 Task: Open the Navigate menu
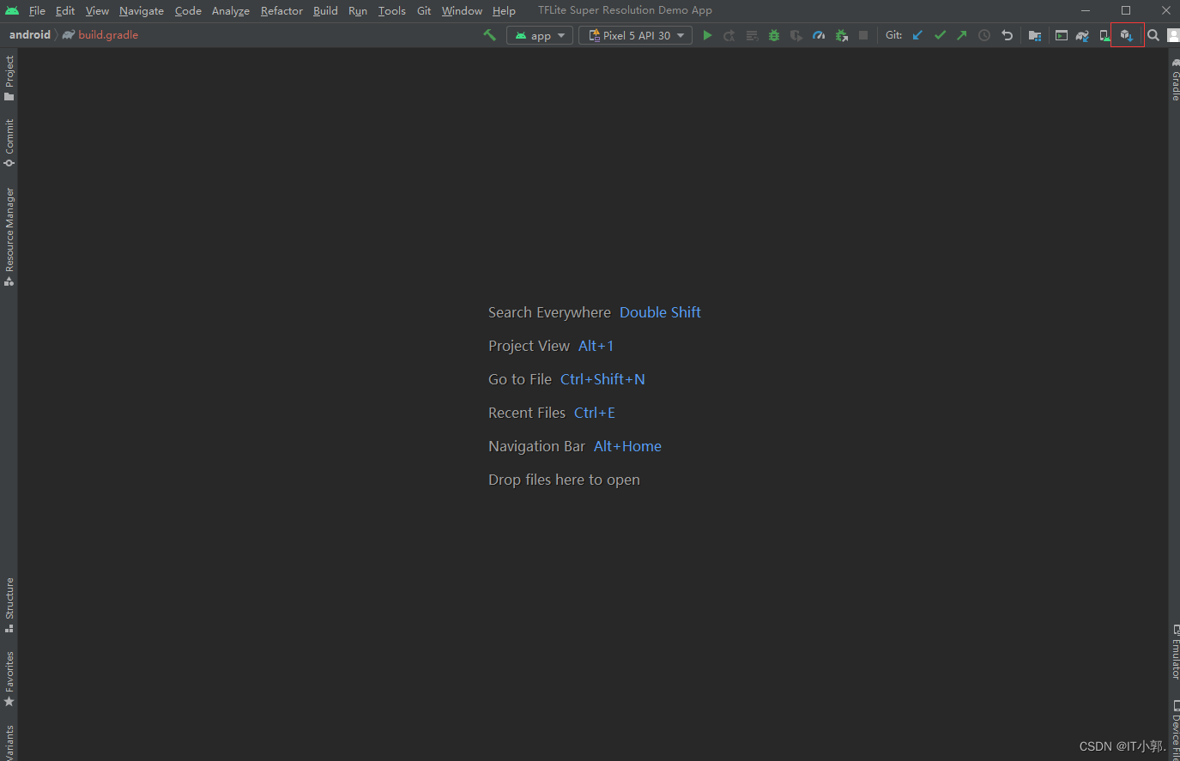(142, 11)
